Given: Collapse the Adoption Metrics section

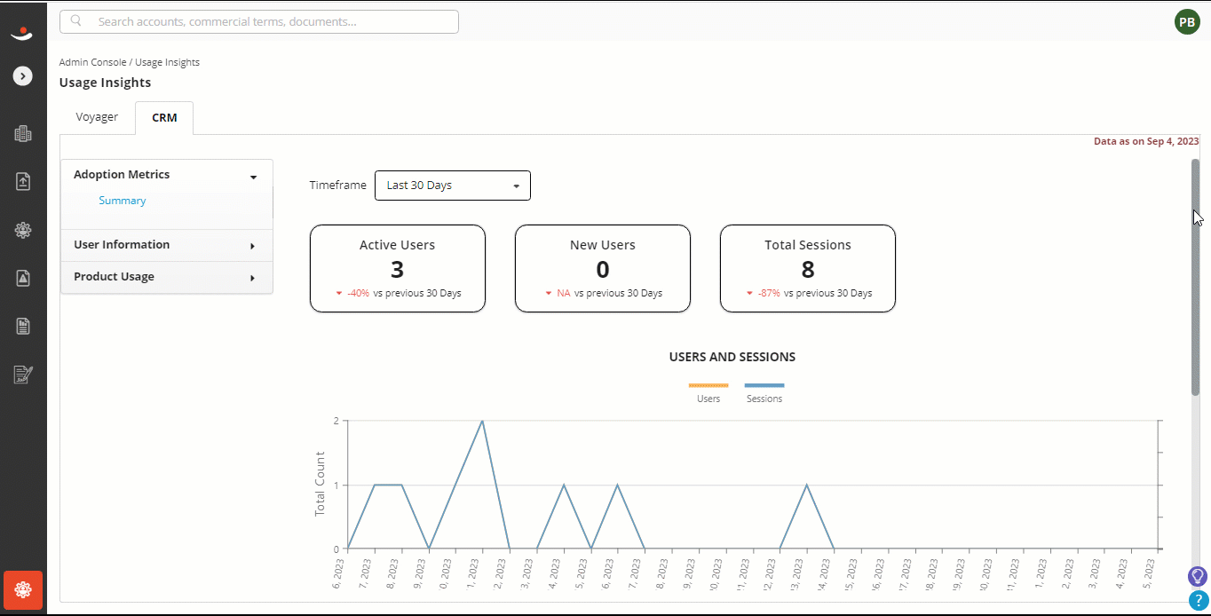Looking at the screenshot, I should pyautogui.click(x=166, y=175).
